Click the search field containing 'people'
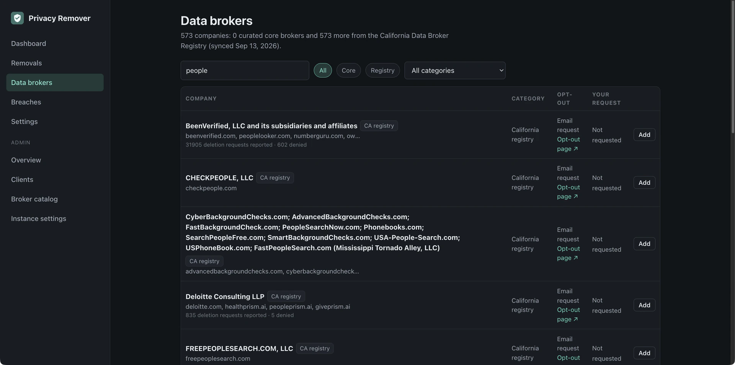The image size is (735, 365). point(245,70)
